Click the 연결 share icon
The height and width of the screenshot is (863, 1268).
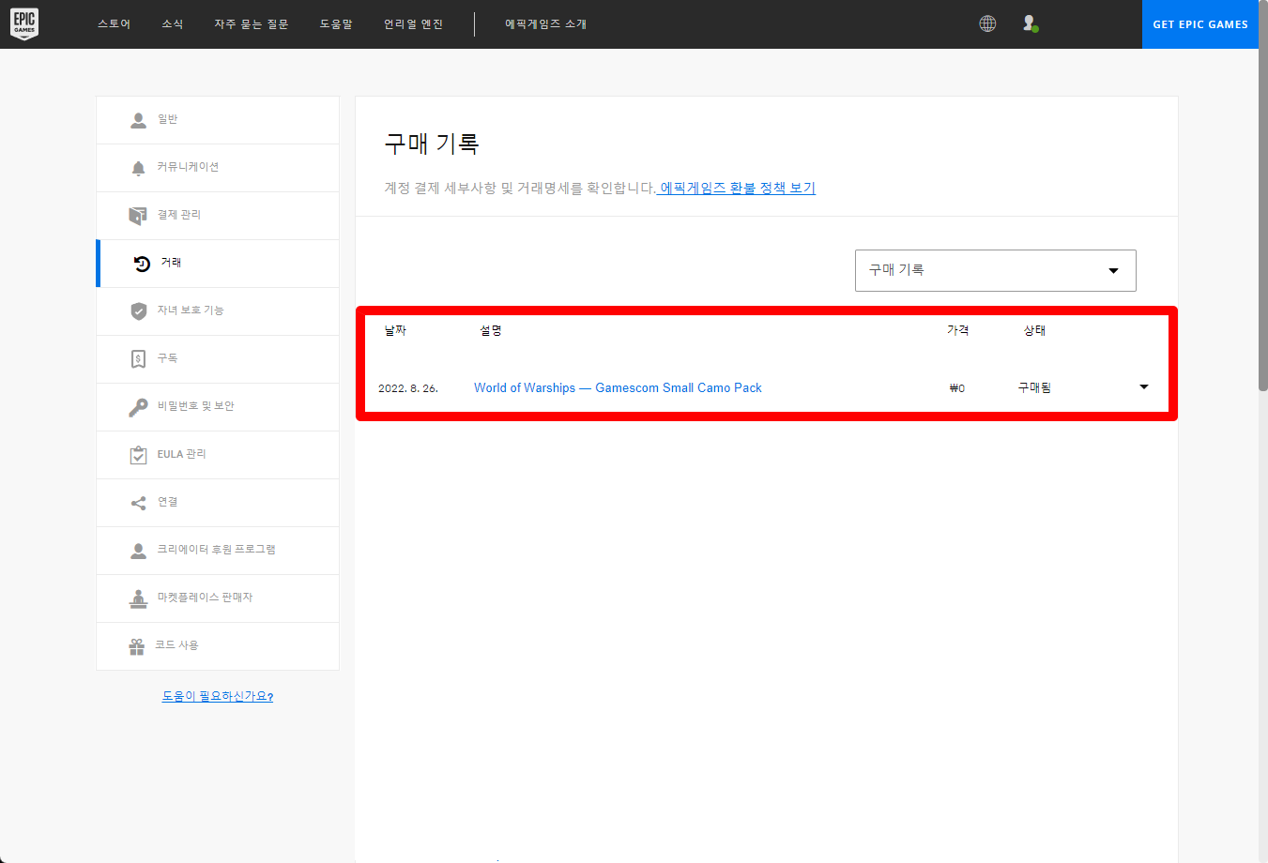(138, 503)
